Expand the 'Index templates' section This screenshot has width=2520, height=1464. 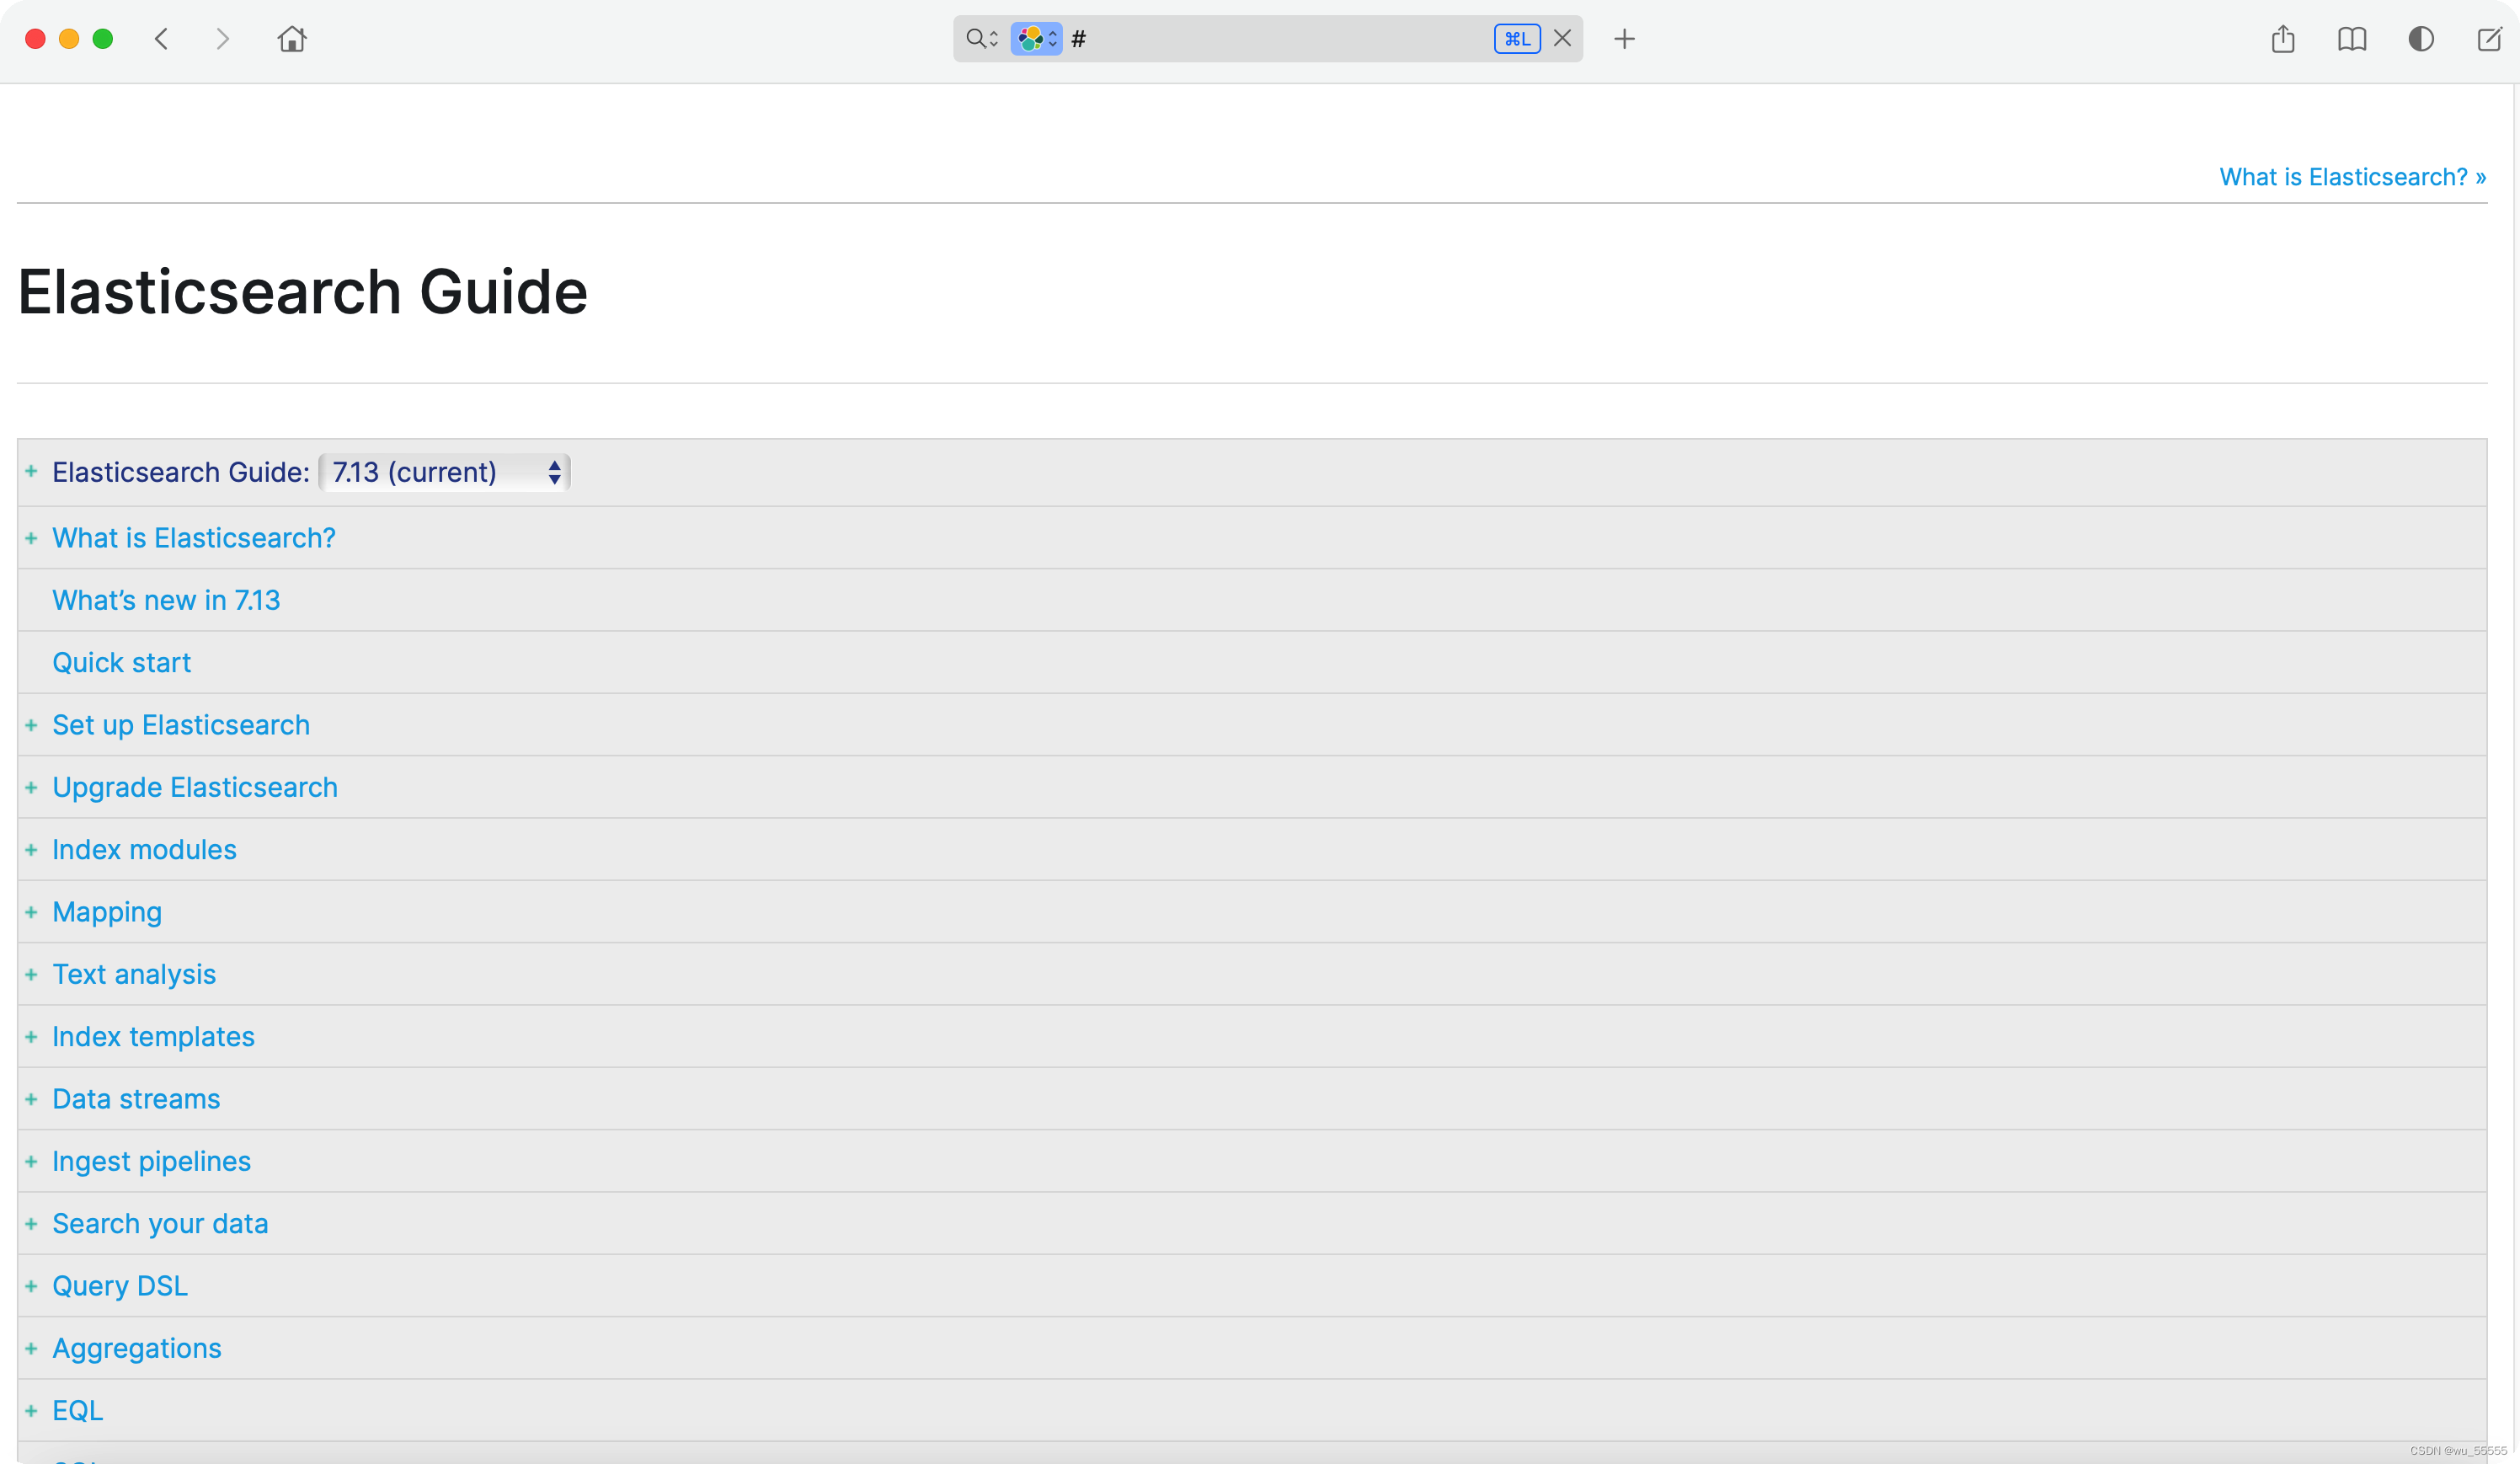pos(31,1037)
